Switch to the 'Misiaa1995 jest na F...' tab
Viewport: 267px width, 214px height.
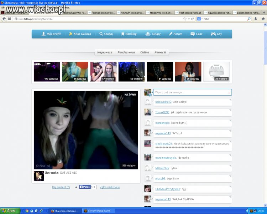160,12
